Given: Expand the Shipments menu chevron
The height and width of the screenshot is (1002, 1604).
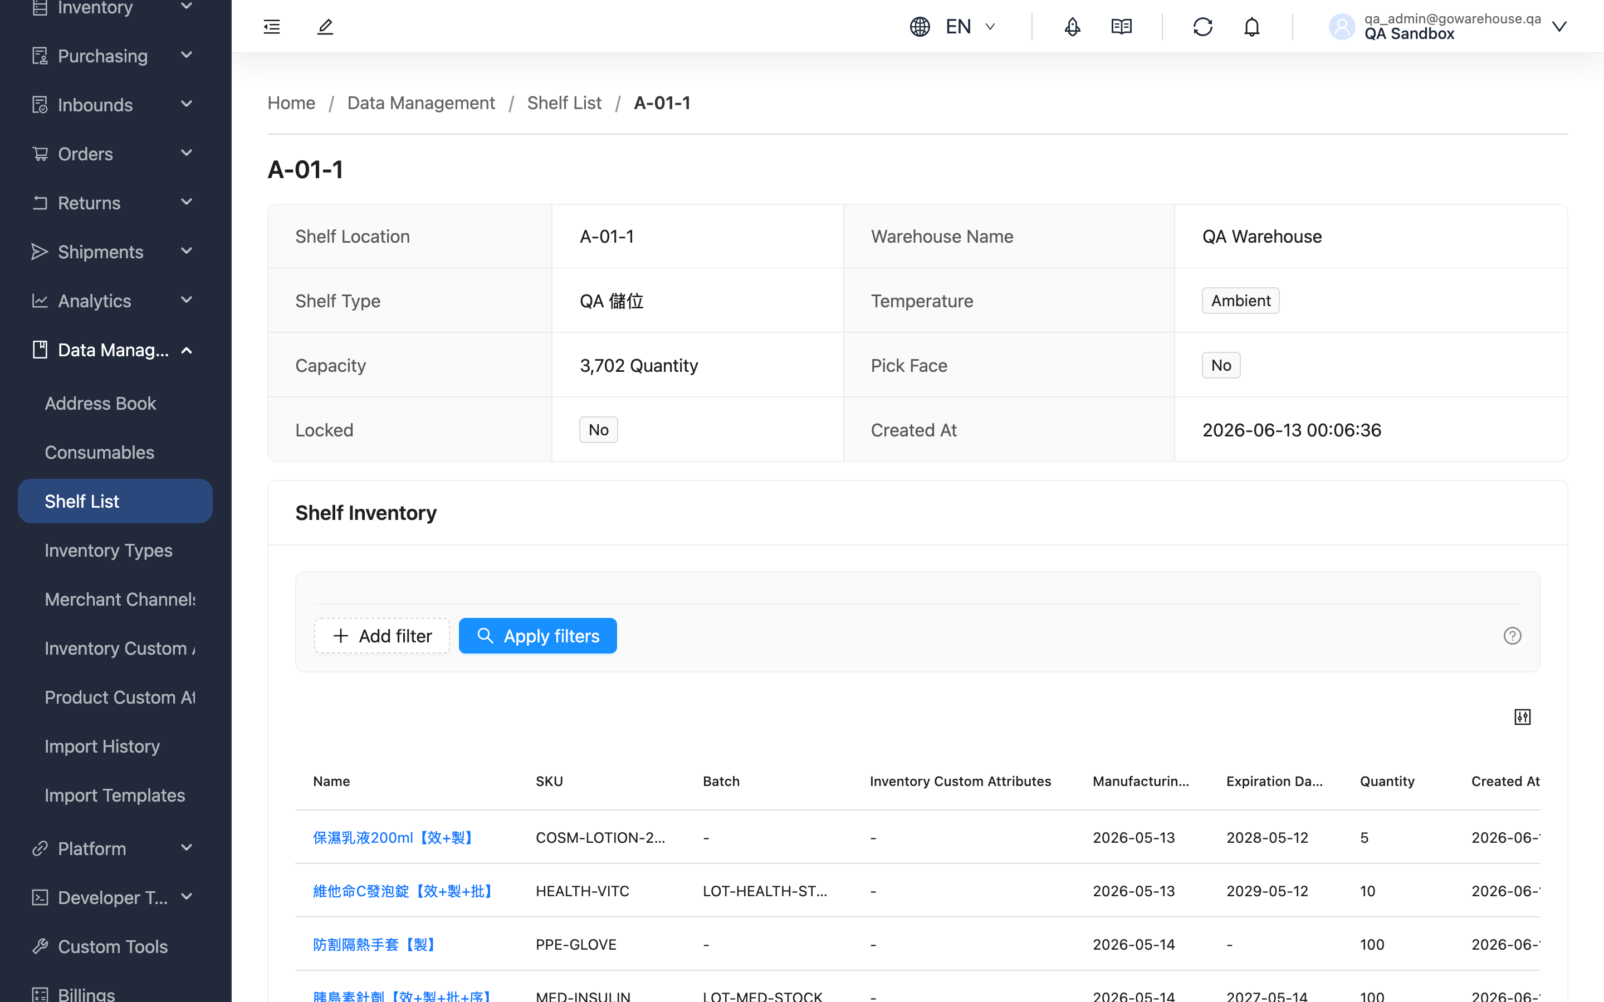Looking at the screenshot, I should [x=187, y=251].
